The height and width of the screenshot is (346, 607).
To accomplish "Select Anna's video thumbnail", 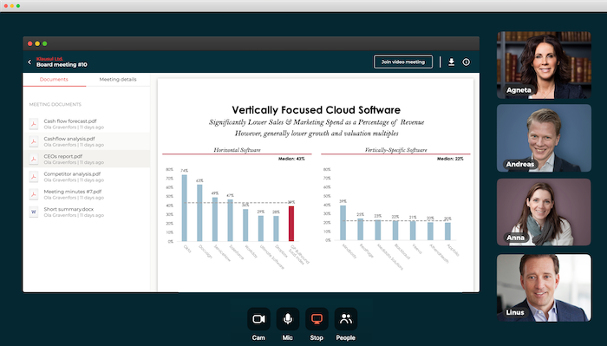I will pos(544,212).
